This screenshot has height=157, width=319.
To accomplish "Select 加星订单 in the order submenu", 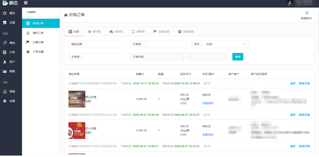I will [x=41, y=42].
